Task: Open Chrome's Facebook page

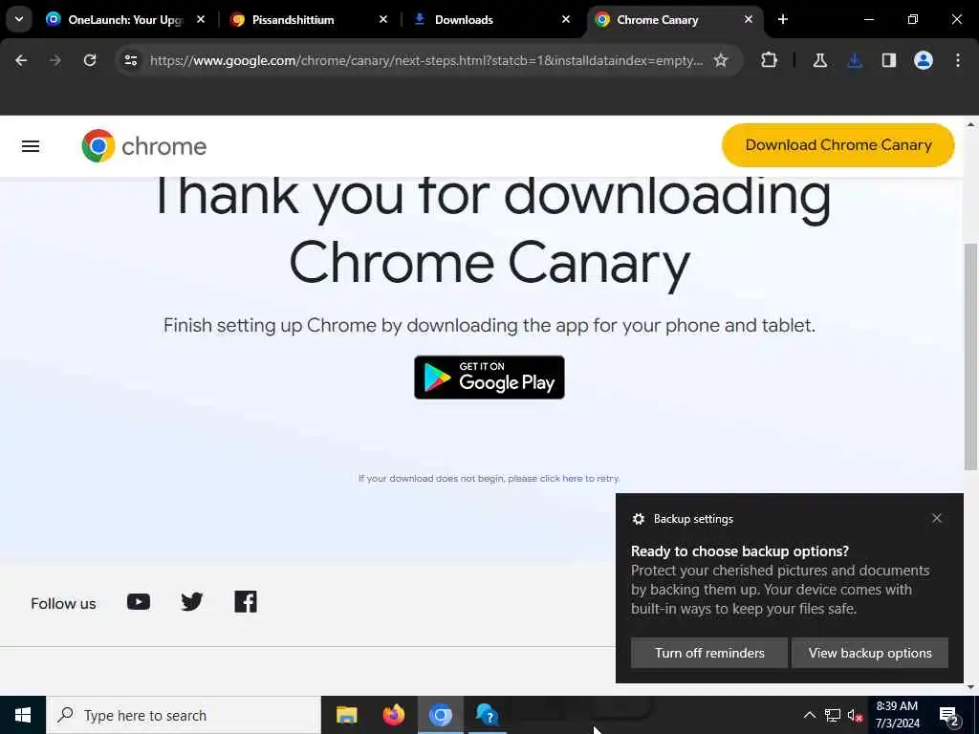Action: pos(246,602)
